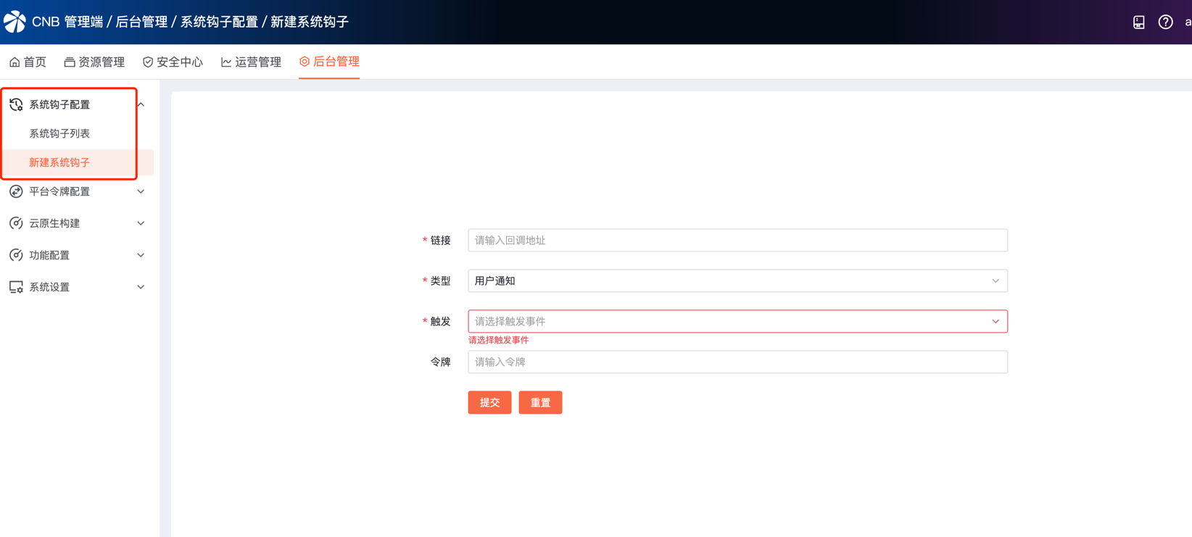
Task: Open the 触发 event dropdown
Action: pyautogui.click(x=737, y=321)
